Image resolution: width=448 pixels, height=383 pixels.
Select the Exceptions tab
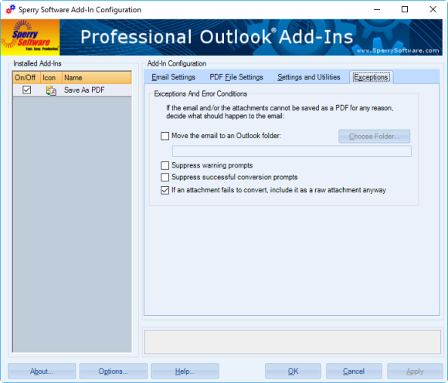[371, 77]
